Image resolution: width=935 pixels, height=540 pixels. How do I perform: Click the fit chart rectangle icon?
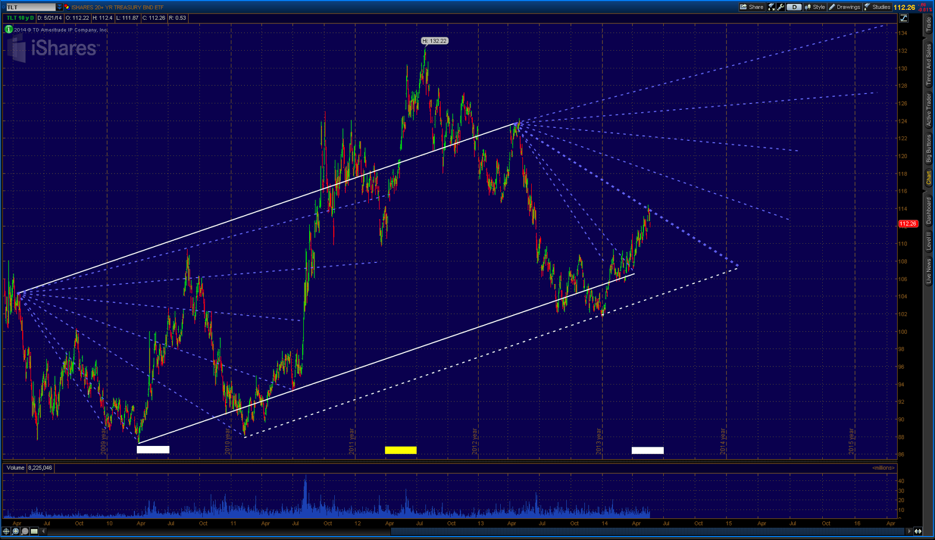click(x=34, y=531)
